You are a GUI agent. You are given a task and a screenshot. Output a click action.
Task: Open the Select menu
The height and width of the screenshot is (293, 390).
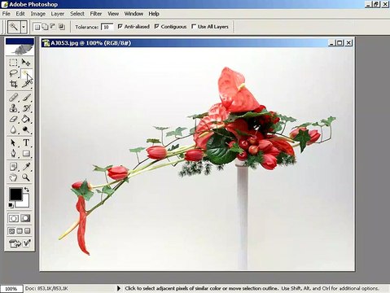click(x=77, y=14)
